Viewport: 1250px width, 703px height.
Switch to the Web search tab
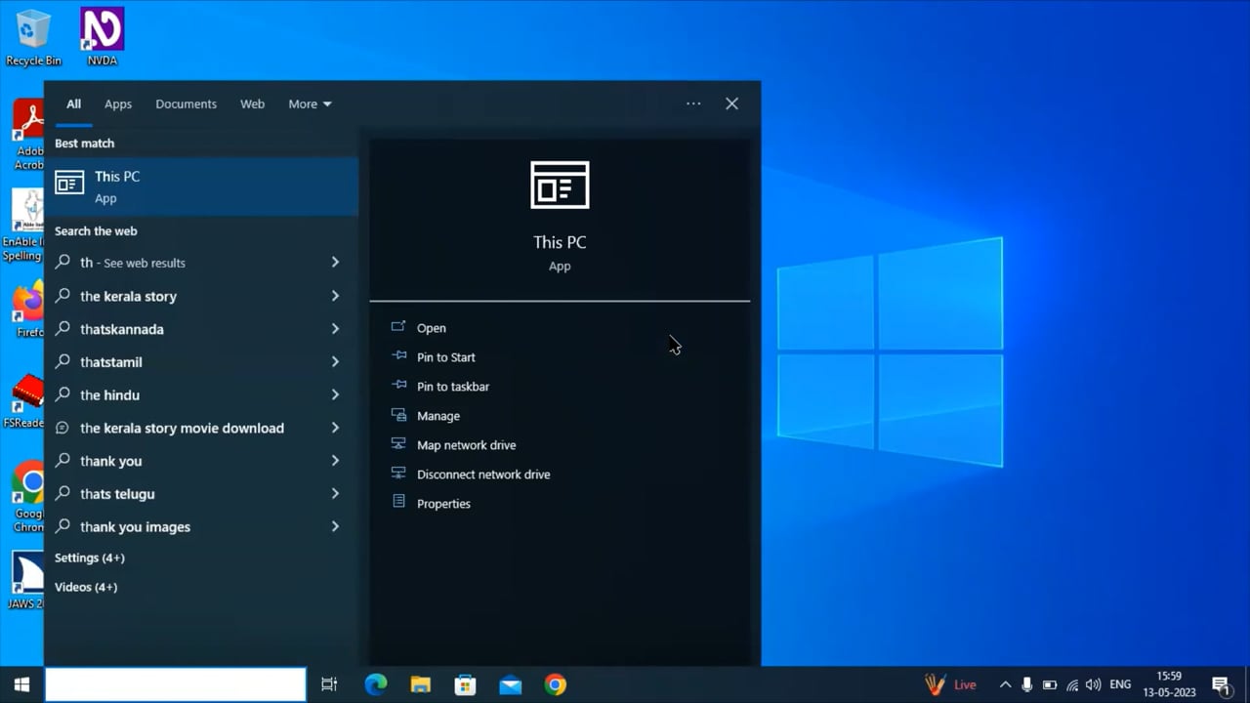tap(252, 104)
